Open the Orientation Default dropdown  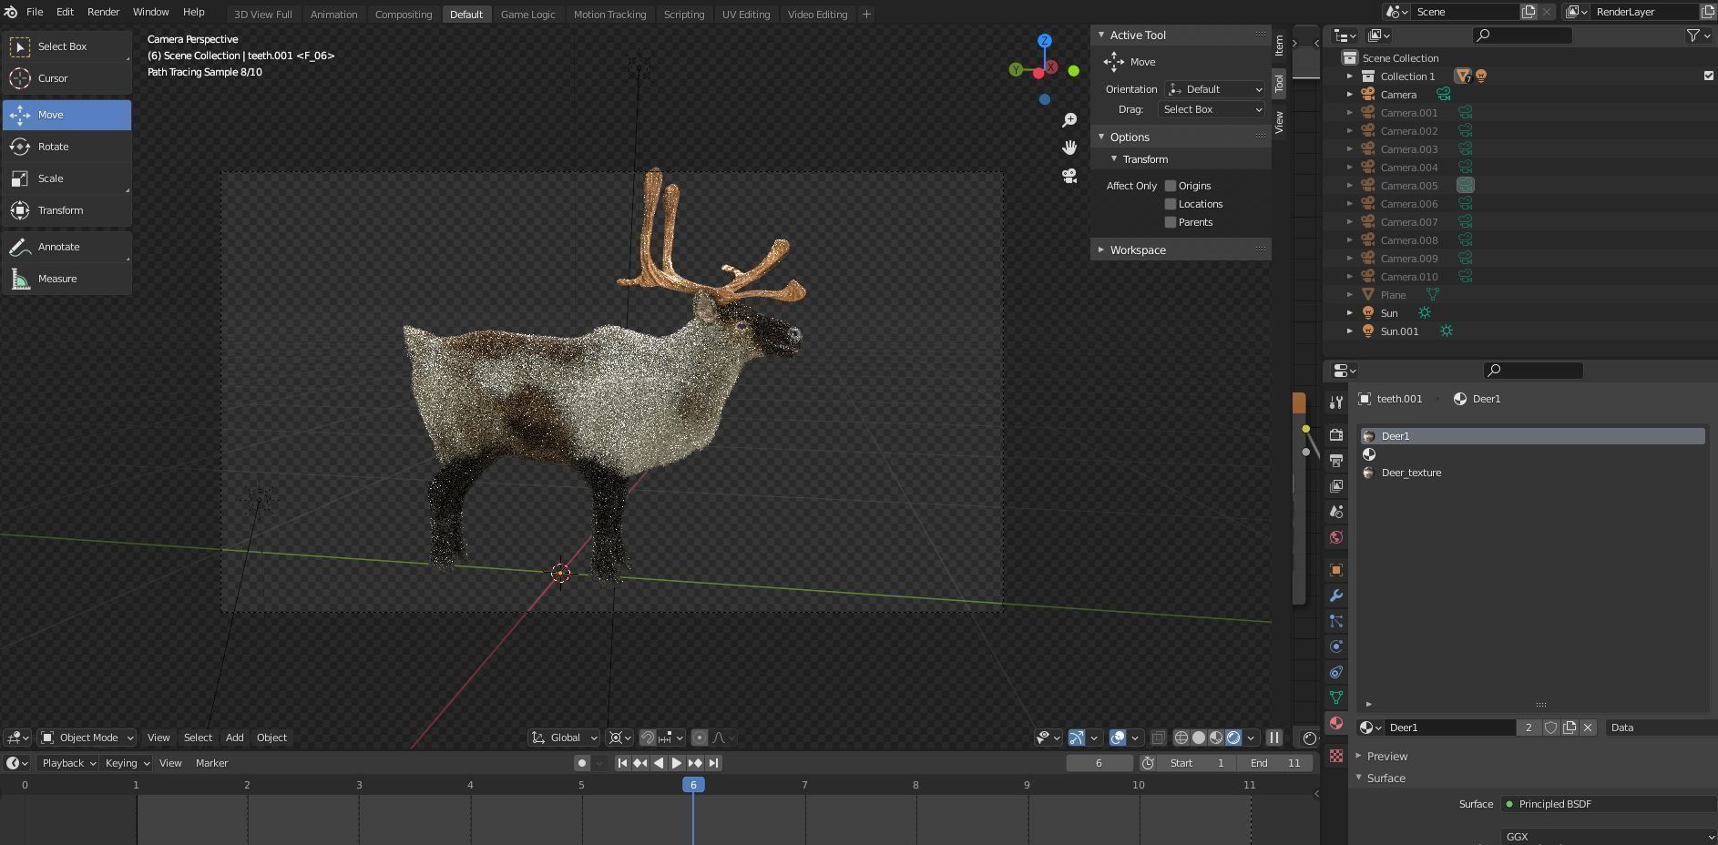(x=1215, y=89)
